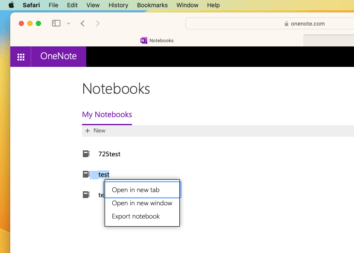Click the Notebooks page heading

pos(116,89)
